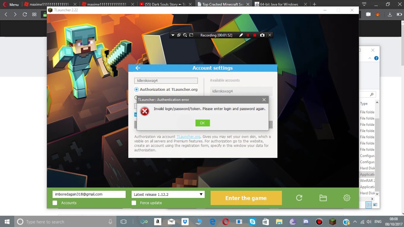The width and height of the screenshot is (404, 227).
Task: Open Dropbox from the taskbar
Action: click(x=185, y=222)
